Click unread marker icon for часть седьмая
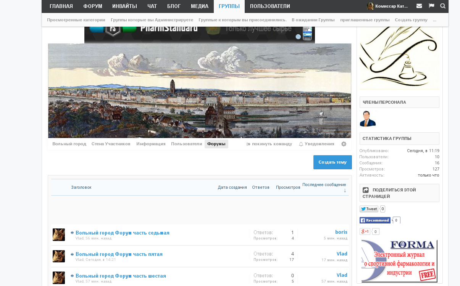This screenshot has width=460, height=286. click(x=72, y=233)
